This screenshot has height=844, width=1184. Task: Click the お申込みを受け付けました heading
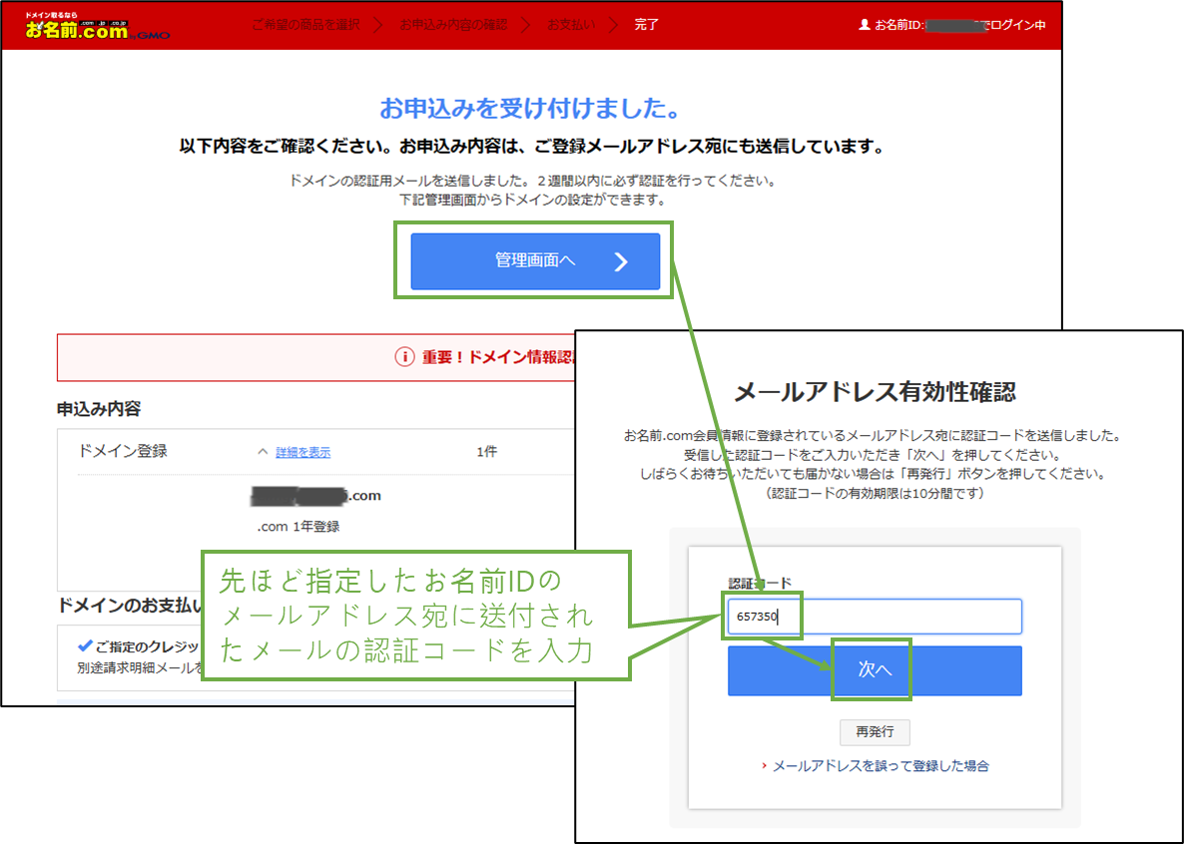pos(531,109)
